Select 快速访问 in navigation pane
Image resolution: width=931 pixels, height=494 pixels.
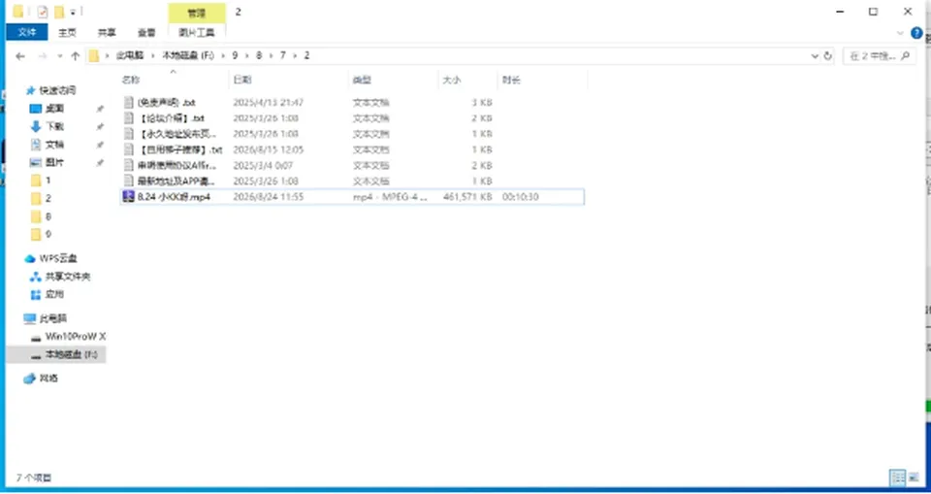(x=57, y=91)
